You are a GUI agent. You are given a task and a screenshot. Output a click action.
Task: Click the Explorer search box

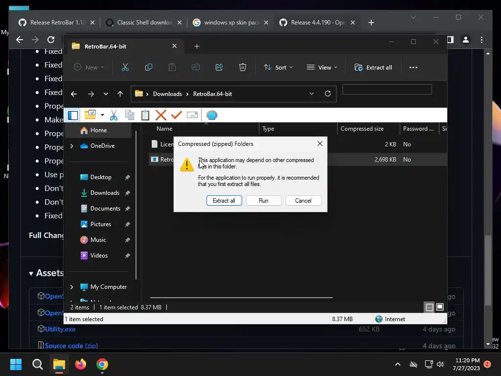387,90
